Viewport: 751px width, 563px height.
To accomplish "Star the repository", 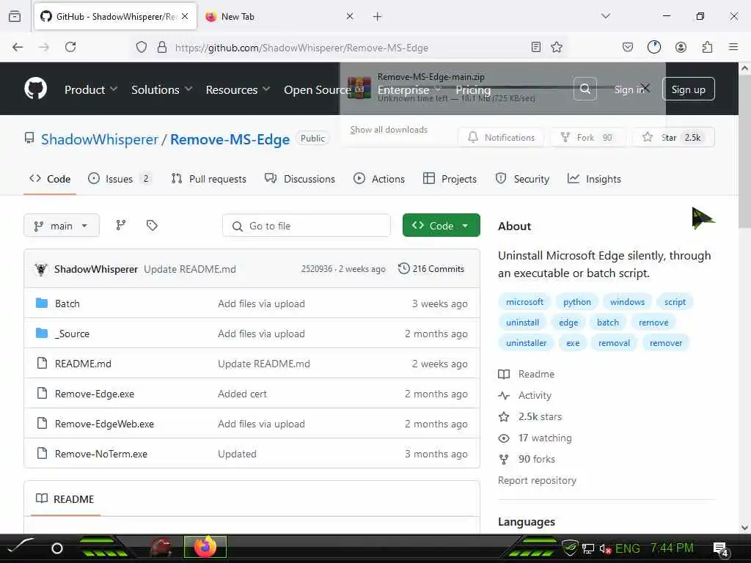I will [x=673, y=137].
